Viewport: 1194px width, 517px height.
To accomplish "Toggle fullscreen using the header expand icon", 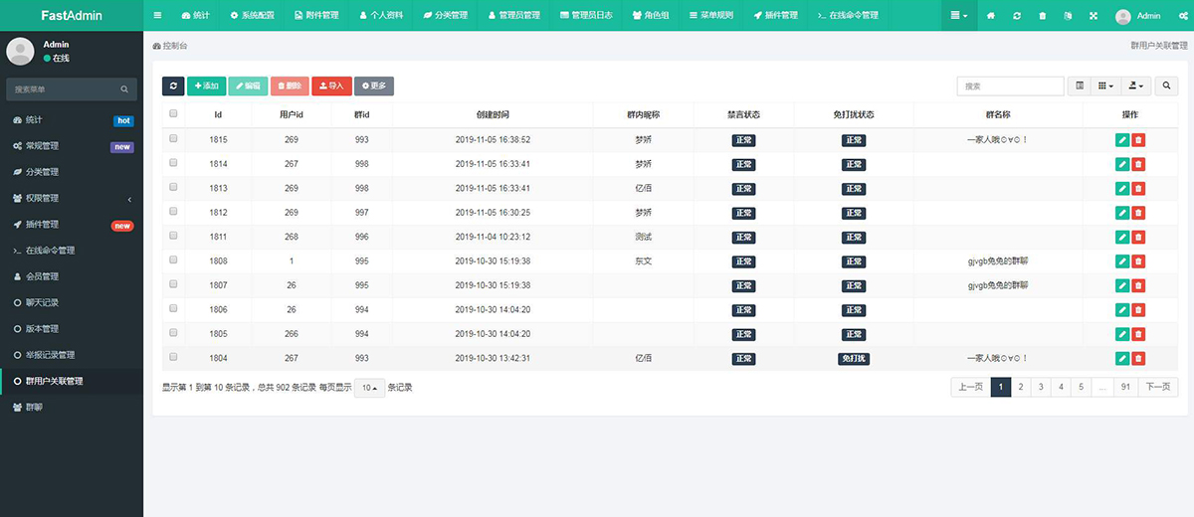I will click(1094, 16).
